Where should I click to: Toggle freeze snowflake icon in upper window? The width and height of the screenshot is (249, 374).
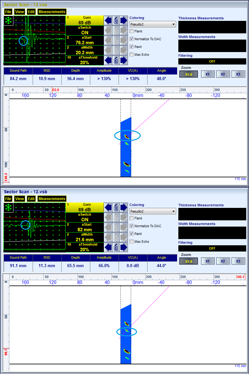[8, 21]
